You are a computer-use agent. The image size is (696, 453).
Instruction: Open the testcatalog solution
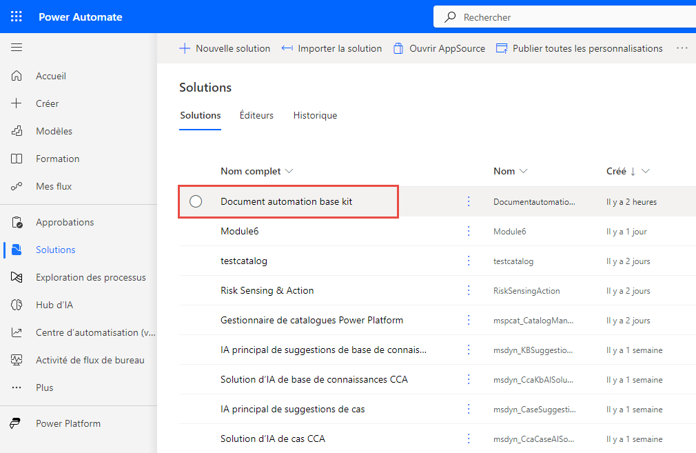(x=244, y=261)
